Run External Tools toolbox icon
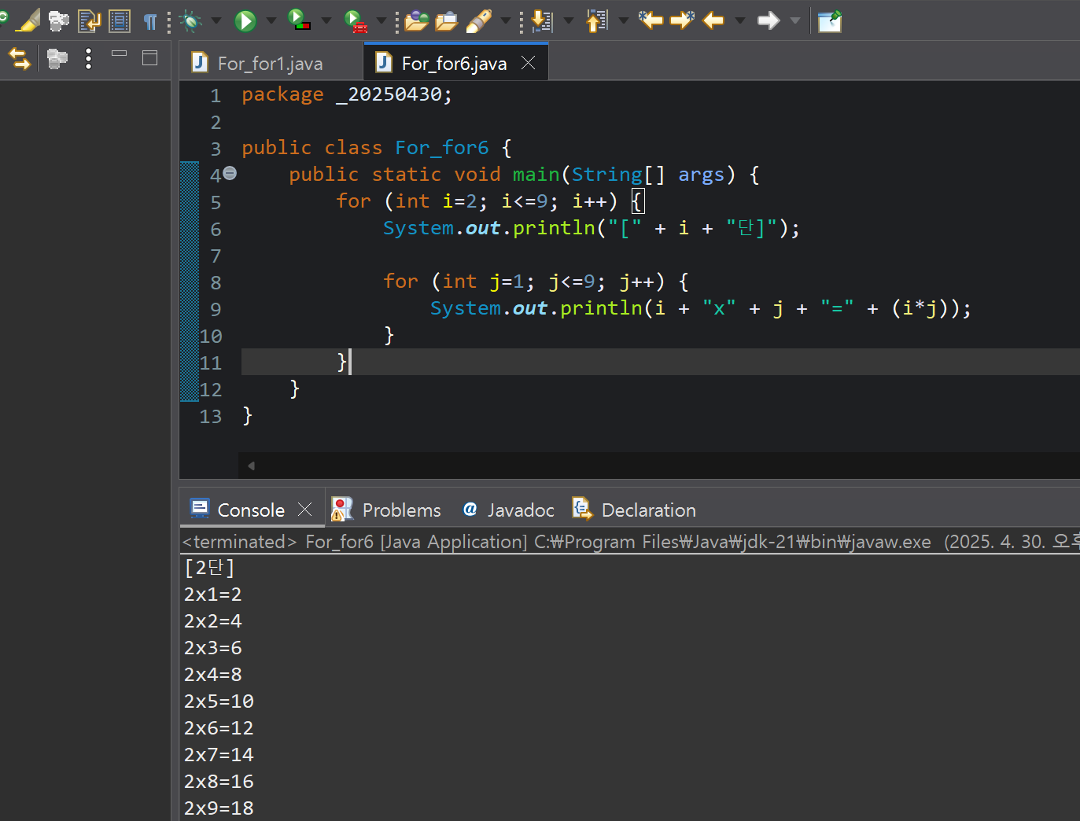 pyautogui.click(x=356, y=20)
